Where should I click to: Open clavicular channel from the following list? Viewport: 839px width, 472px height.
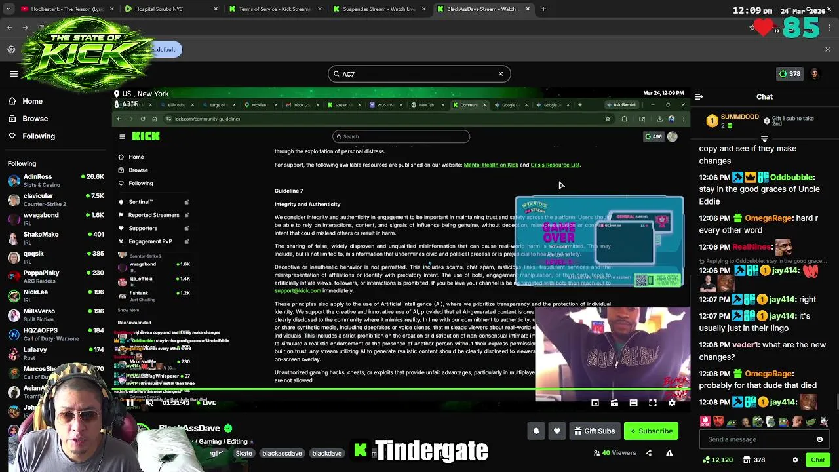coord(56,199)
